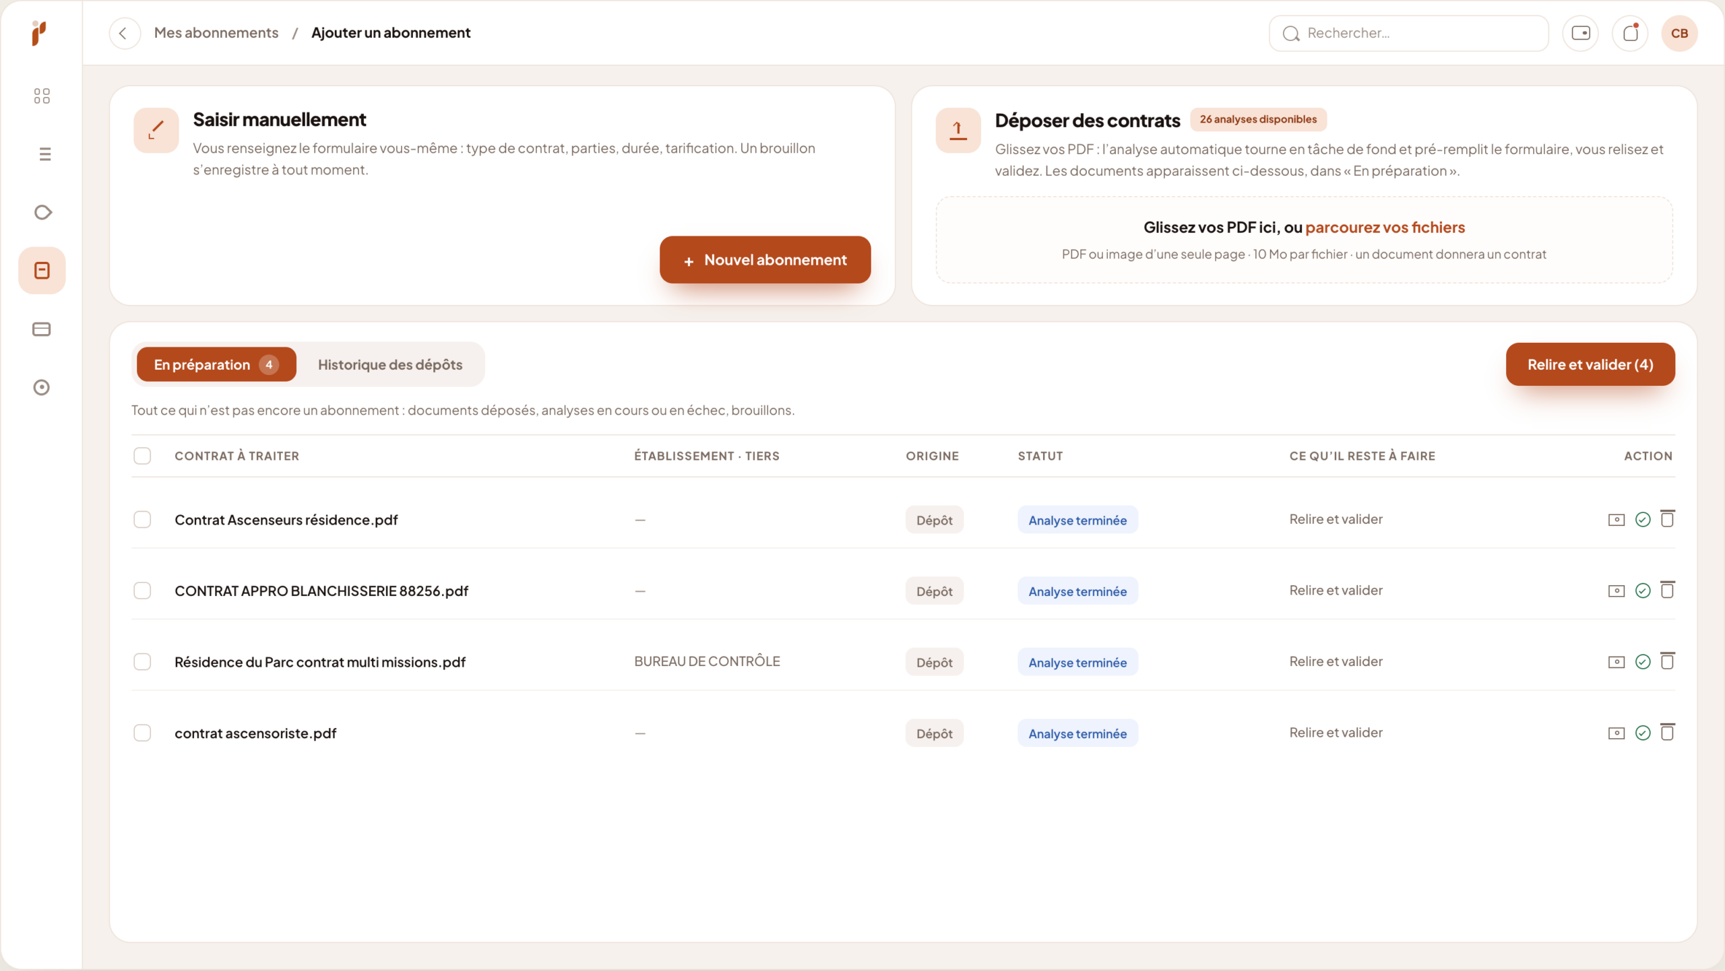Open the dashboard grid icon in sidebar
1725x971 pixels.
[x=42, y=96]
